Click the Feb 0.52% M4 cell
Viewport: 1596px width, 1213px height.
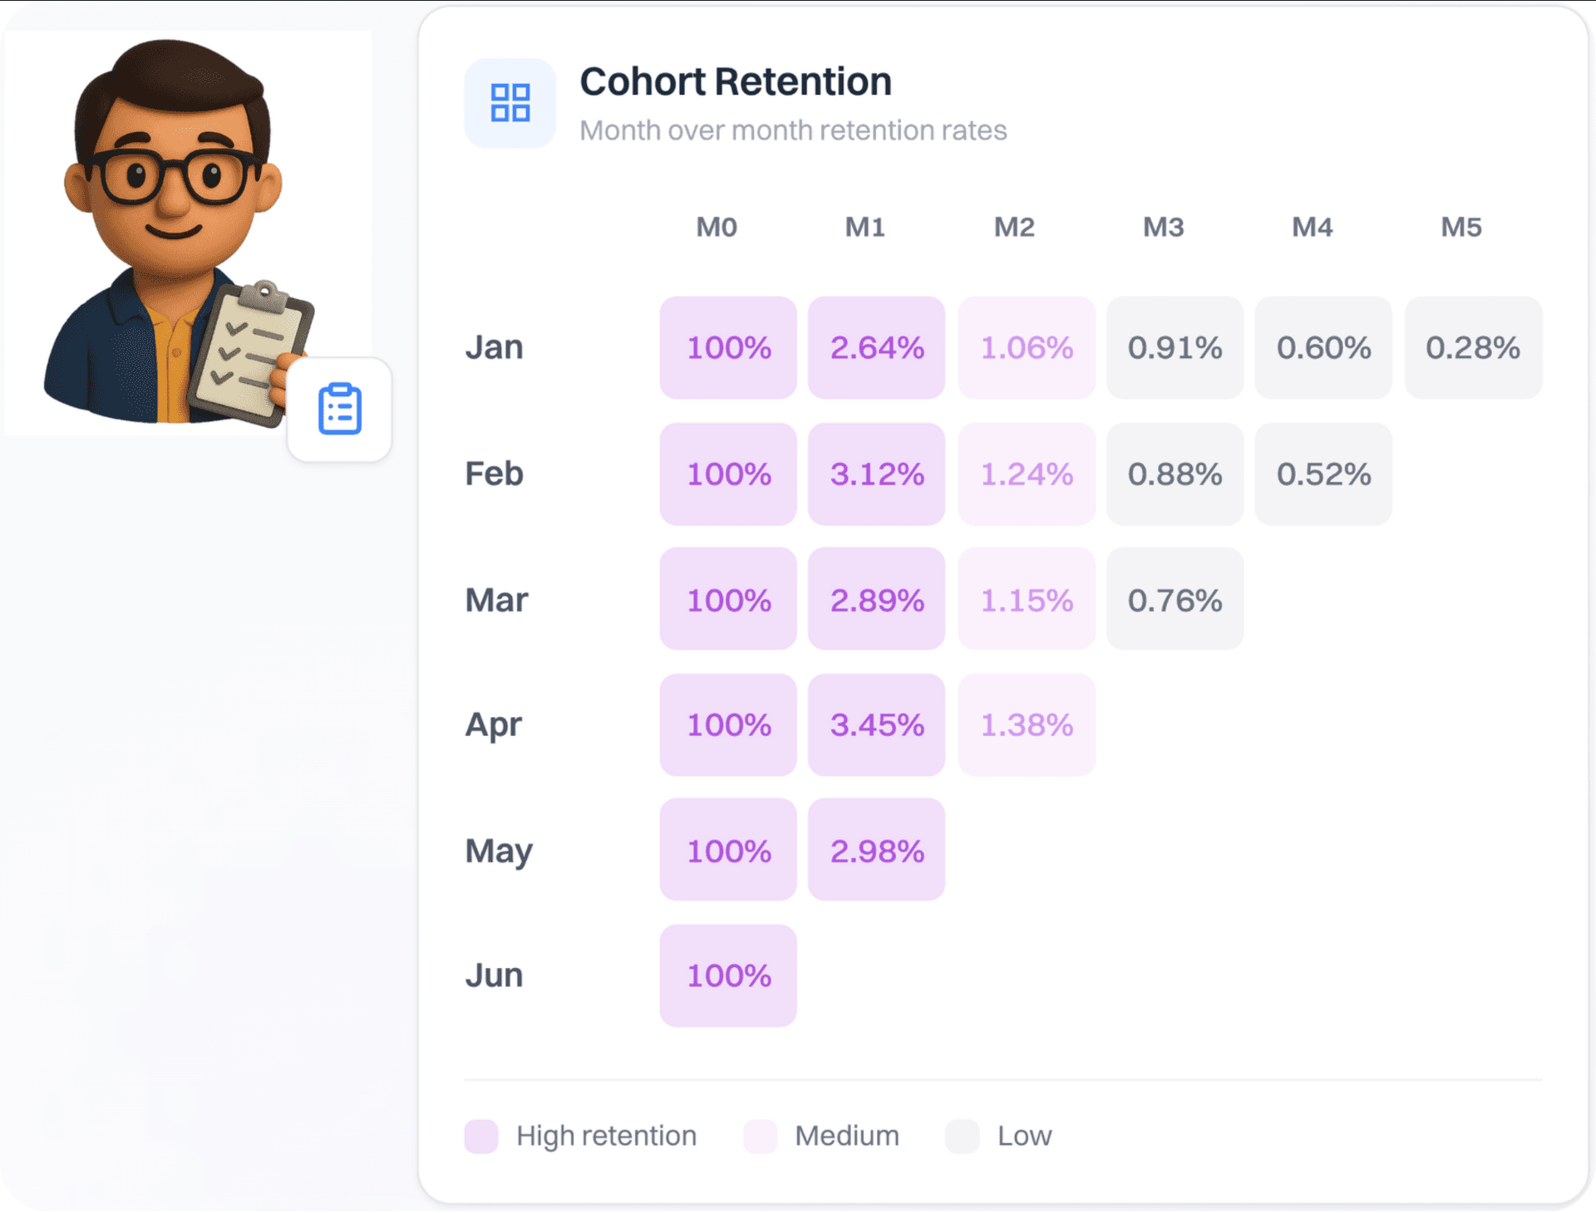point(1322,474)
